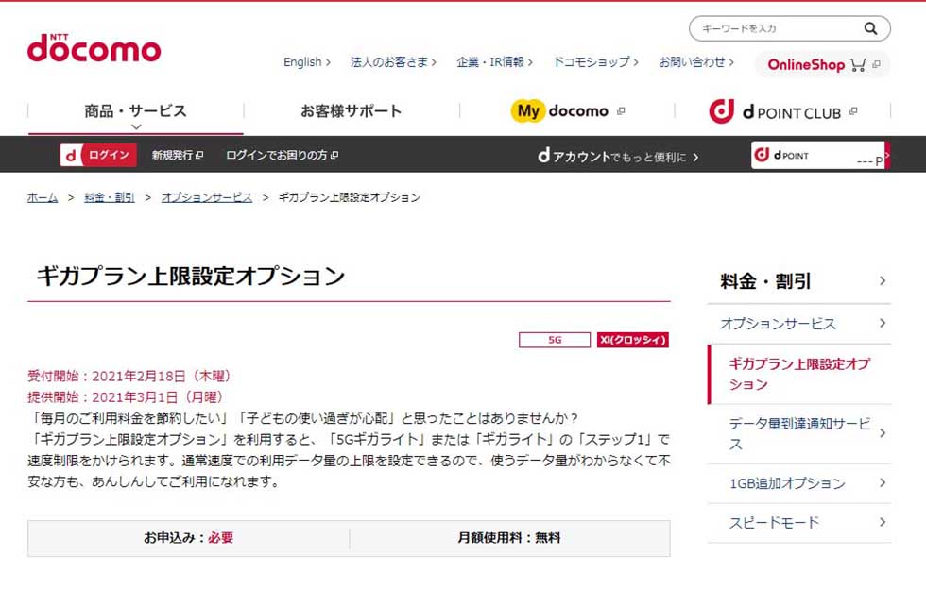926x589 pixels.
Task: Select sidebar ギガプラン上限設定オプション item
Action: point(799,374)
